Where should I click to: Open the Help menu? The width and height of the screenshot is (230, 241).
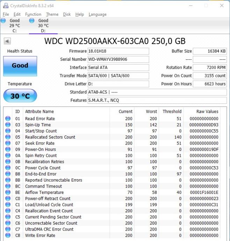pyautogui.click(x=80, y=14)
